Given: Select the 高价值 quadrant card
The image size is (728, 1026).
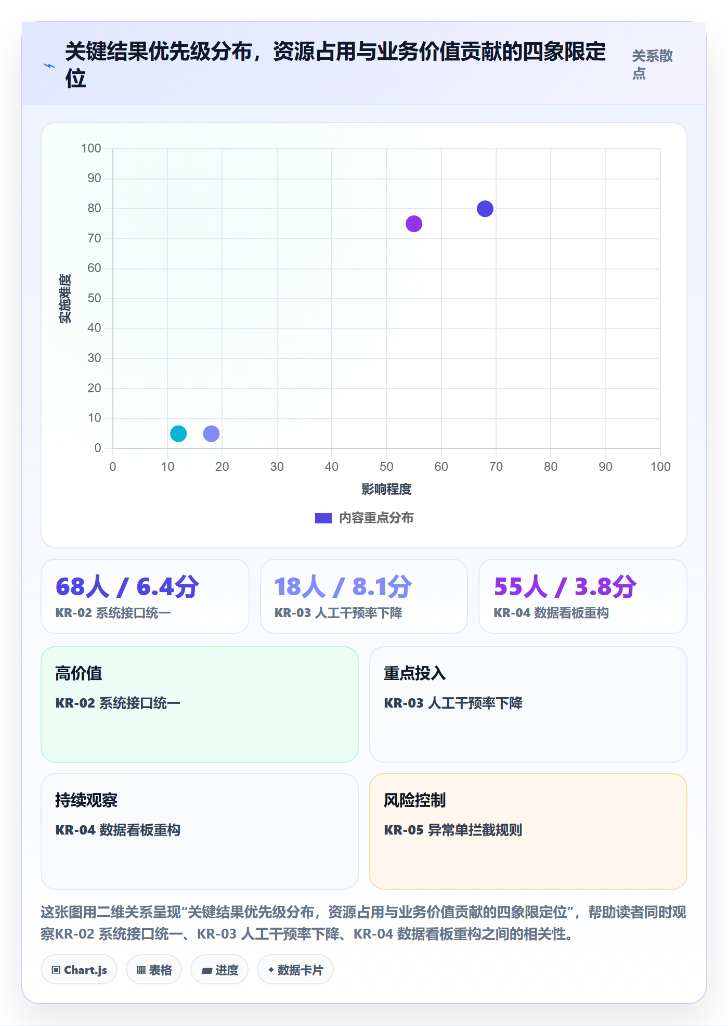Looking at the screenshot, I should coord(200,704).
